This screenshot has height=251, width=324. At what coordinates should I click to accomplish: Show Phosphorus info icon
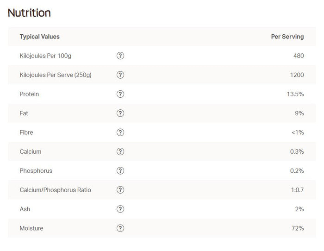click(x=120, y=171)
